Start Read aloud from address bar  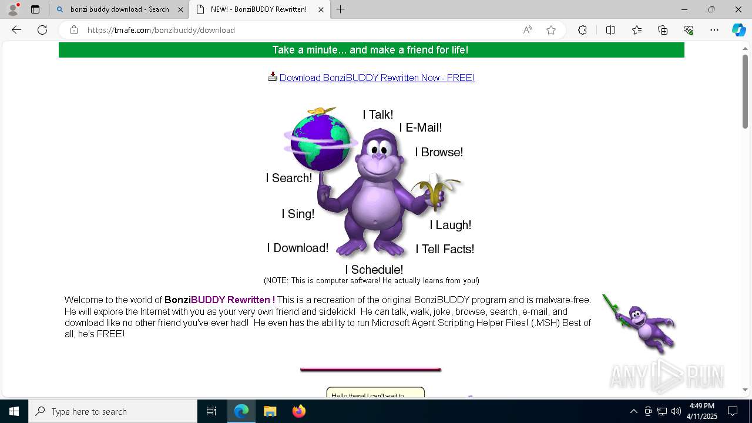(x=528, y=30)
